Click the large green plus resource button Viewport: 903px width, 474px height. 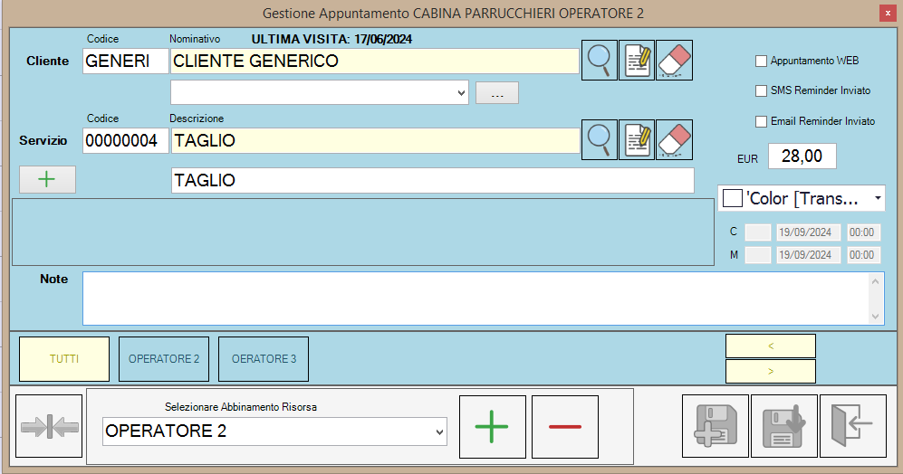click(492, 427)
